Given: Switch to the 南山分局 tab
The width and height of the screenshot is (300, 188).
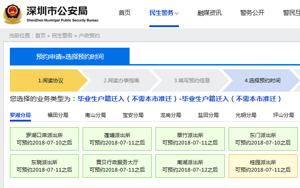Looking at the screenshot, I should 95,115.
